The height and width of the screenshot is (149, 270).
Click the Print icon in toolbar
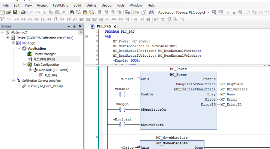pos(23,12)
